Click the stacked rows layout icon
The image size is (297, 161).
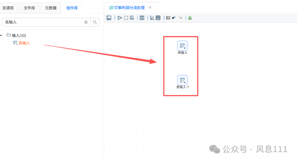[142, 18]
